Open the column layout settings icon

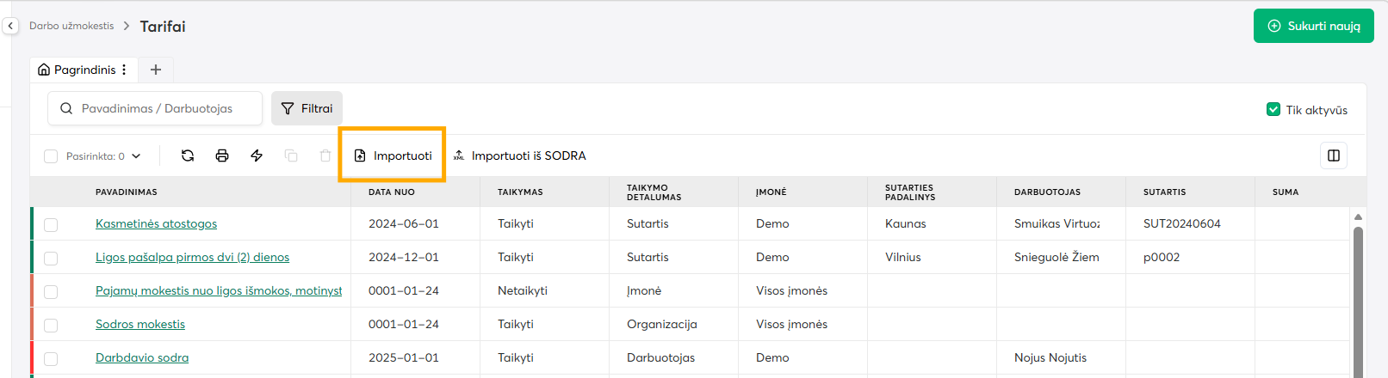pos(1334,155)
